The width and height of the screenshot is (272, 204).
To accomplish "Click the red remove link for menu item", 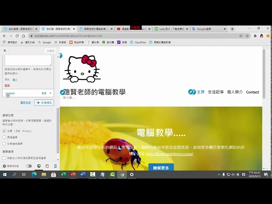I will tap(7, 85).
